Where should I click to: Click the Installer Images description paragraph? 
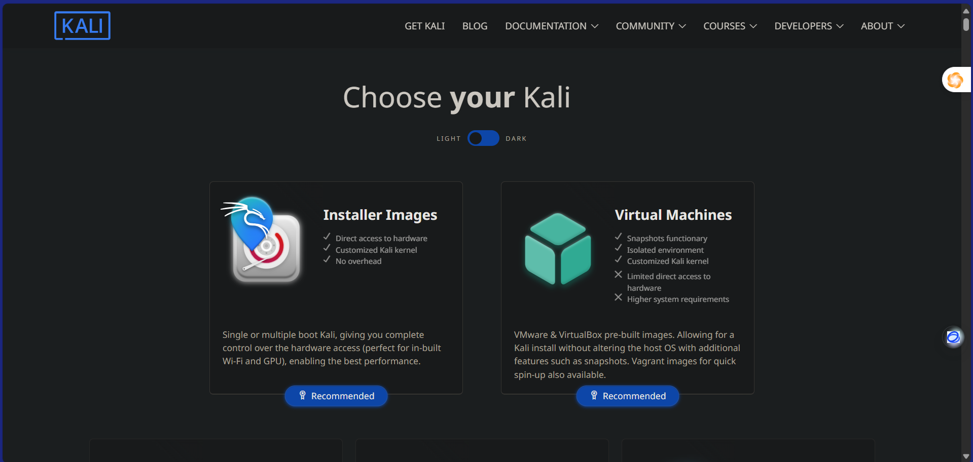click(x=332, y=348)
